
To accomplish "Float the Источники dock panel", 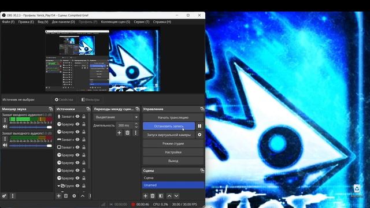I will [x=88, y=109].
